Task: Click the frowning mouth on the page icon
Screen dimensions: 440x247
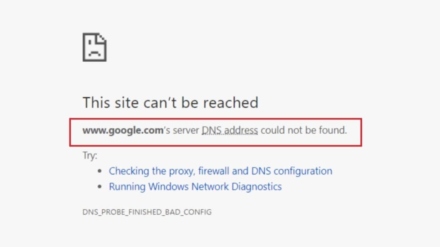Action: pos(95,53)
